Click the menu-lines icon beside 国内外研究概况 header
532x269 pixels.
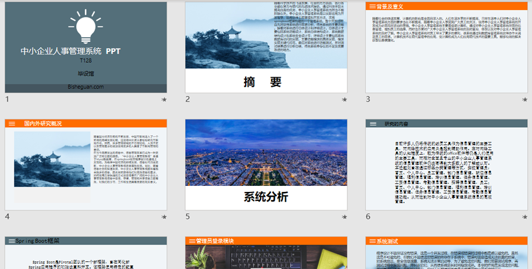point(11,124)
